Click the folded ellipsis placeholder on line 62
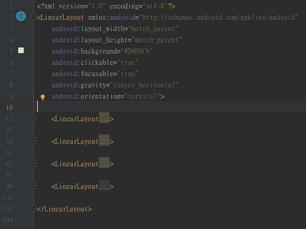 (104, 163)
